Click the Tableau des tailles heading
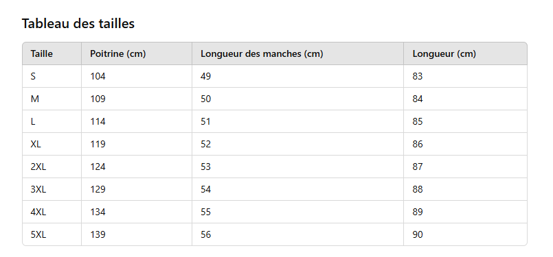Screen dimensions: 553x257 point(78,23)
